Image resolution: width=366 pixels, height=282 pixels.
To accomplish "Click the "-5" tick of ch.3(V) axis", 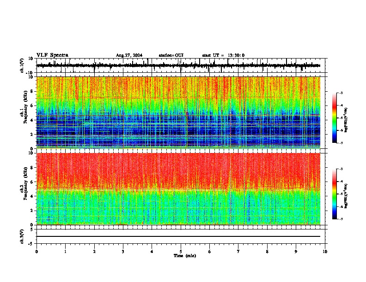I will [x=31, y=244].
